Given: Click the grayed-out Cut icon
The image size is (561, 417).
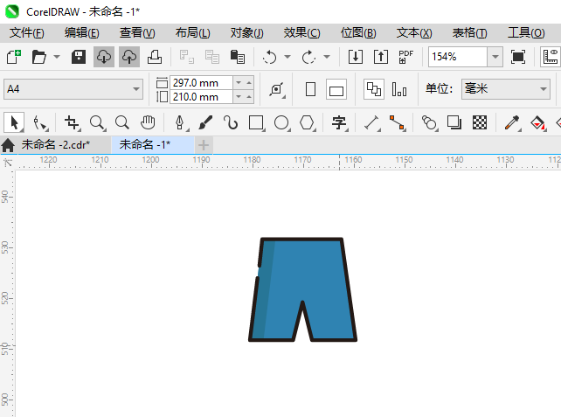Looking at the screenshot, I should pos(187,57).
